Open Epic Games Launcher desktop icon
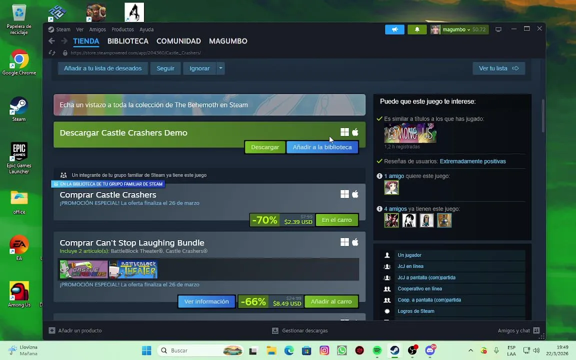 19,158
